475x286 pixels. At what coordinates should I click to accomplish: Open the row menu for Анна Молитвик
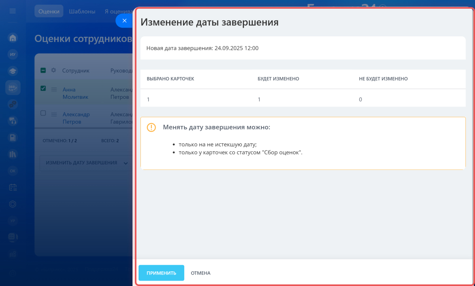tap(54, 89)
